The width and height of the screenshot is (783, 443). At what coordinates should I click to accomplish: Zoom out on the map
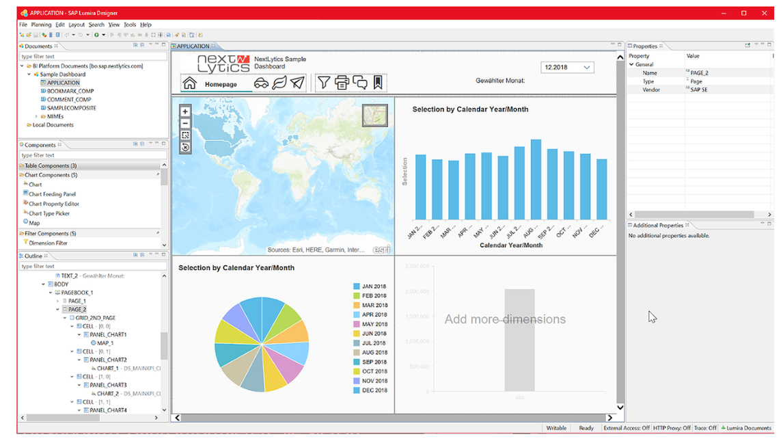point(185,123)
